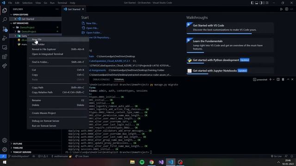Open the terminal launch profile dropdown arrow
This screenshot has width=296, height=166.
click(273, 79)
